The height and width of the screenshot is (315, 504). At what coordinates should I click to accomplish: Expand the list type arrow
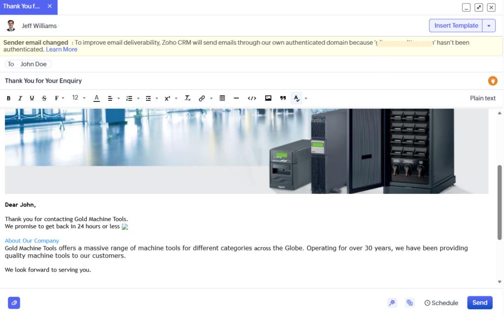[138, 98]
